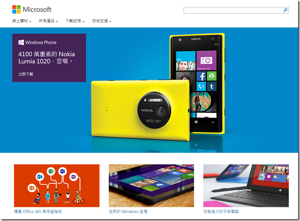Click the Microsoft four-square logo
The height and width of the screenshot is (221, 300).
tap(16, 9)
